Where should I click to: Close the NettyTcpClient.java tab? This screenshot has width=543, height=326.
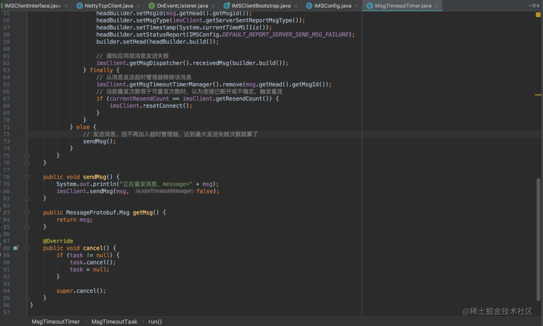point(139,6)
